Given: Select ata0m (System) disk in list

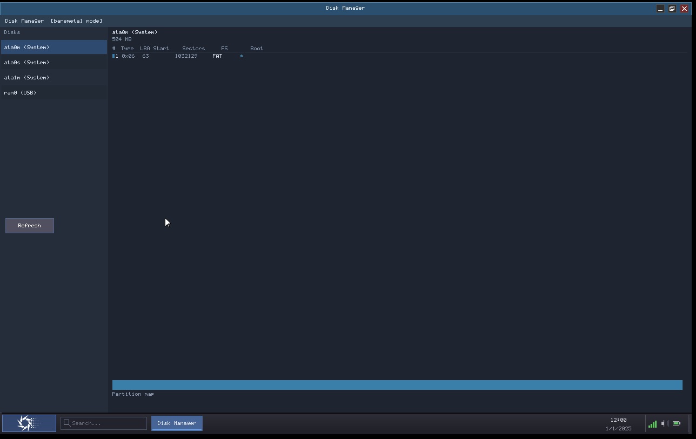Looking at the screenshot, I should 54,47.
